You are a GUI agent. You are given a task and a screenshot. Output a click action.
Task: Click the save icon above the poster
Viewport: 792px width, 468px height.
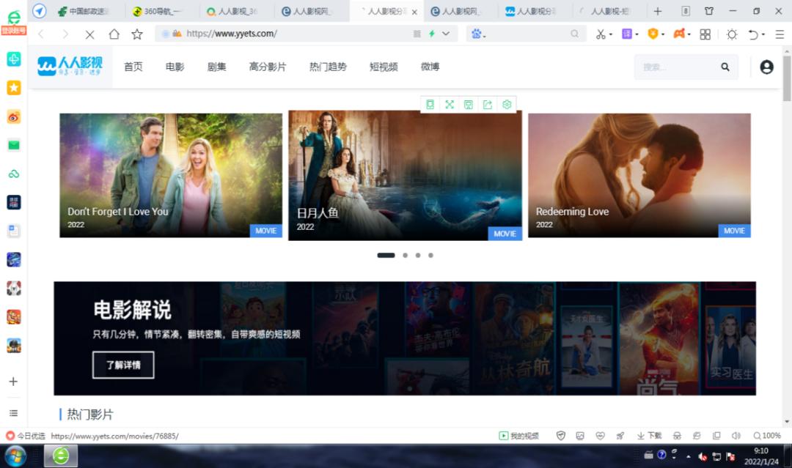[x=468, y=105]
